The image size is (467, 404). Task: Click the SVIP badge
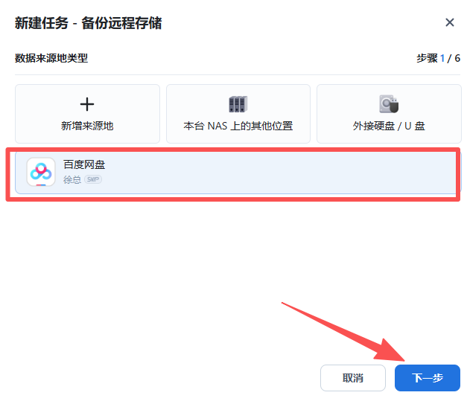[x=93, y=179]
